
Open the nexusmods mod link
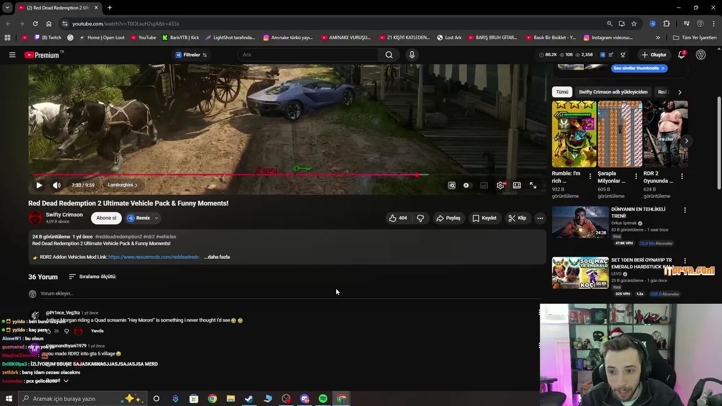click(x=153, y=257)
